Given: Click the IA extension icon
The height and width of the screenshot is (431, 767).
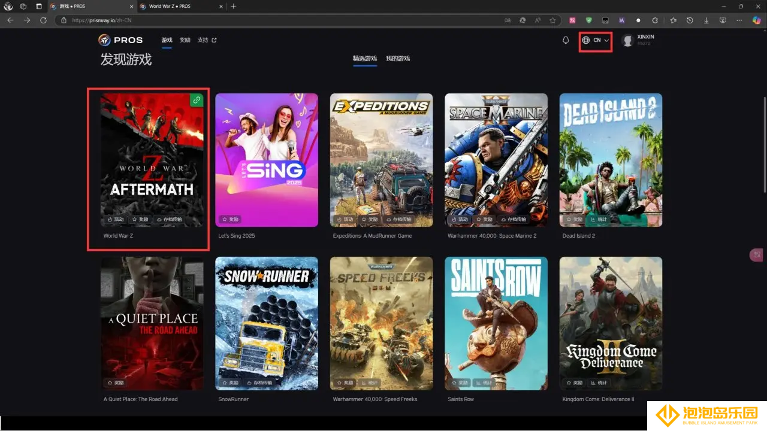Looking at the screenshot, I should pyautogui.click(x=621, y=20).
